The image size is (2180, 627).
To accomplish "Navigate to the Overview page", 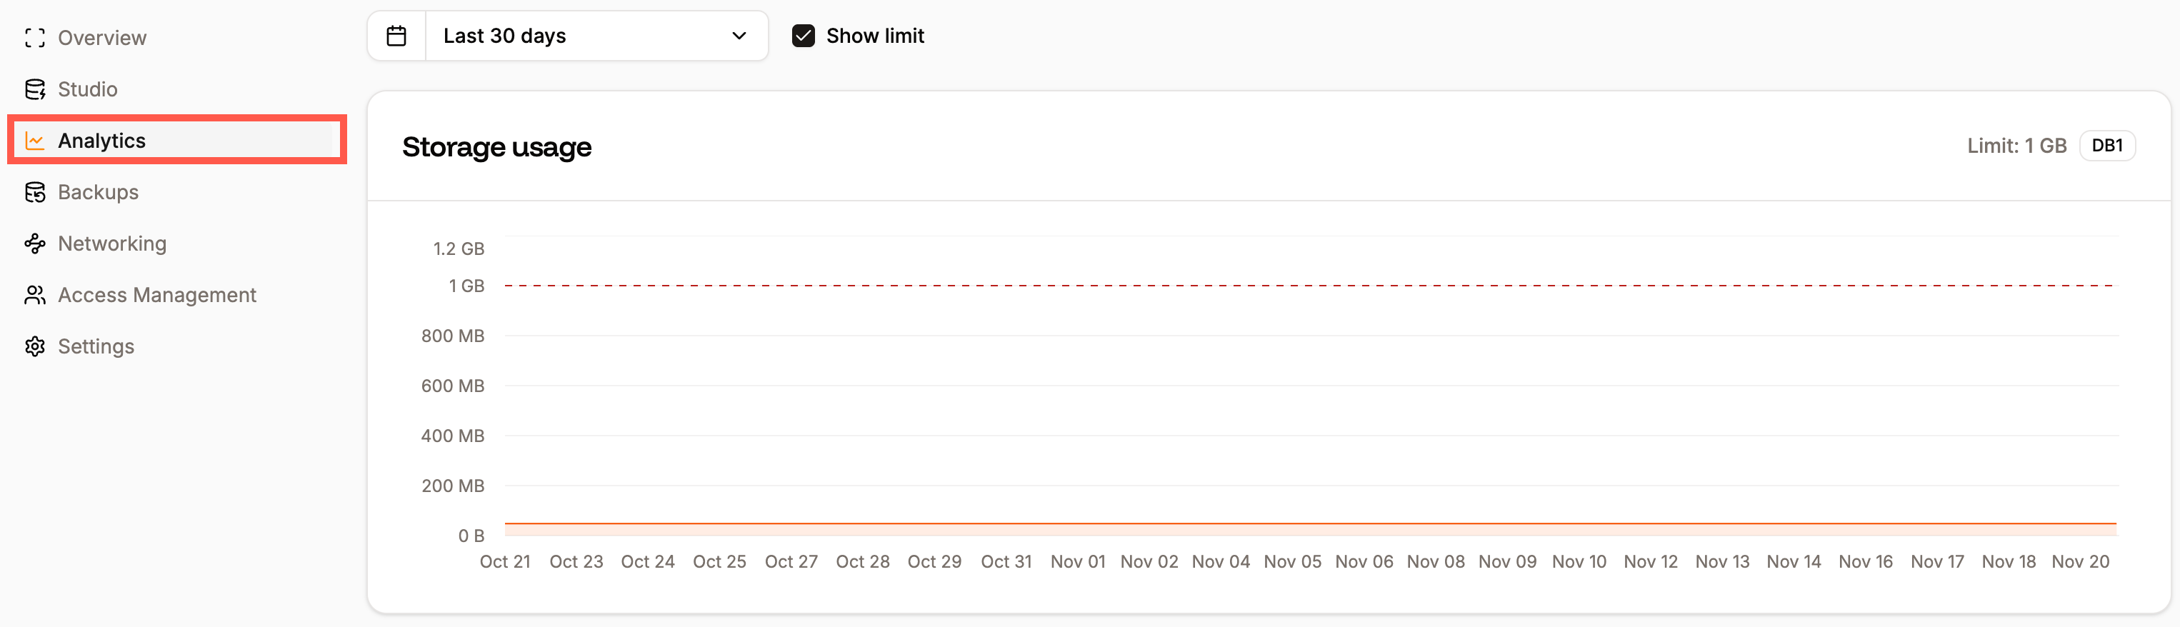I will tap(101, 37).
